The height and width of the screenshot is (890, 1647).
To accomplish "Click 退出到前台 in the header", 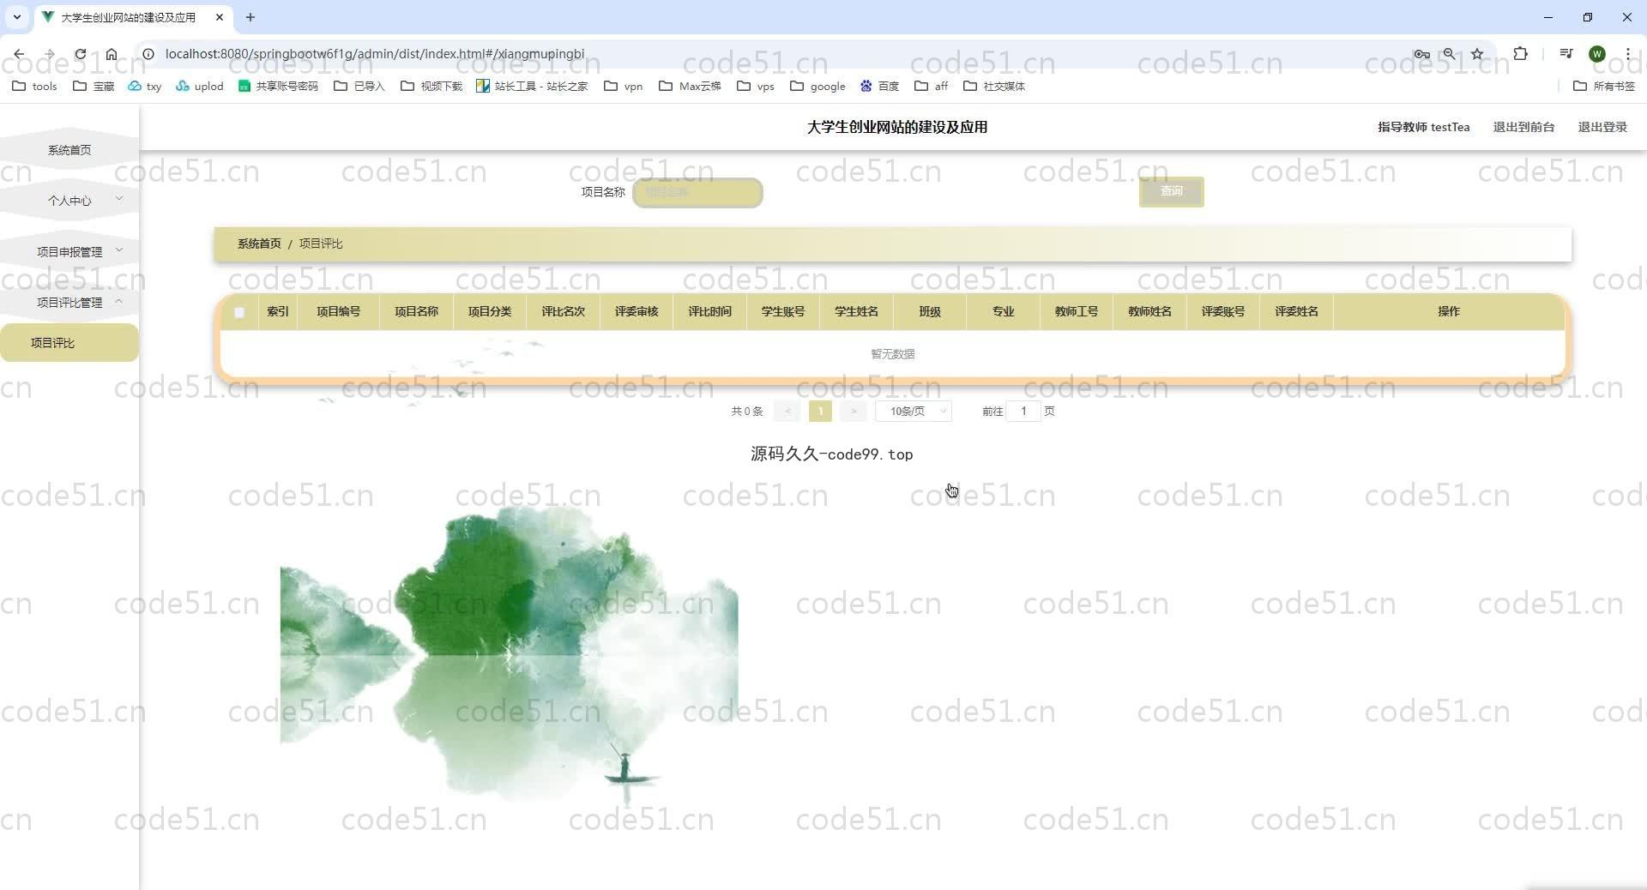I will 1523,127.
